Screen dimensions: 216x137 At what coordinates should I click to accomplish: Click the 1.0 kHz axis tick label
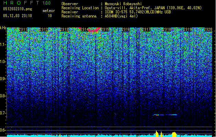click(x=2, y=62)
